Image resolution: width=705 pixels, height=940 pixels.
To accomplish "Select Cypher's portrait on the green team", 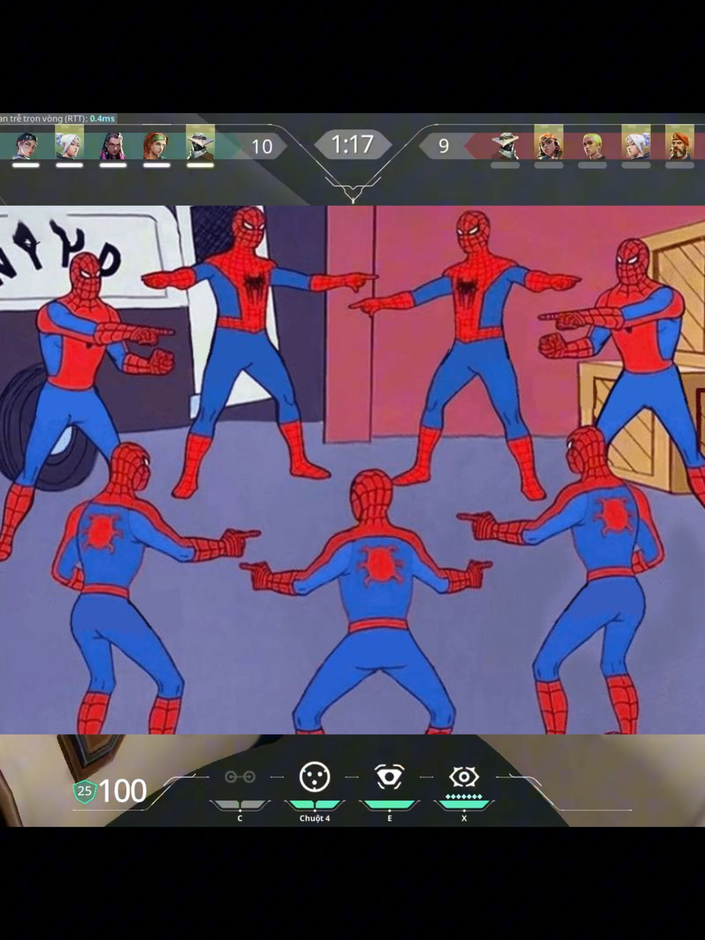I will (200, 142).
